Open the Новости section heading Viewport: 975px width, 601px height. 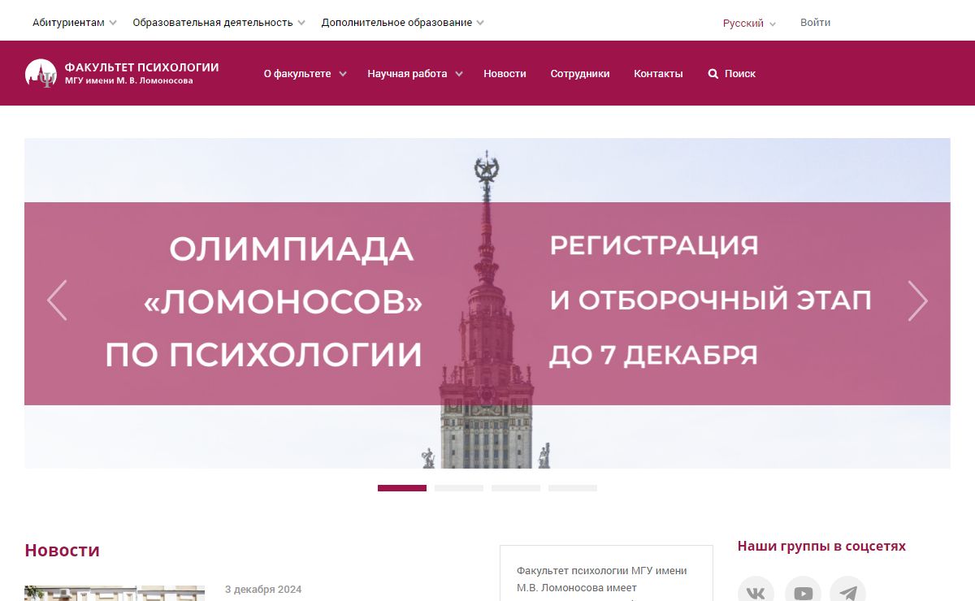click(x=62, y=550)
